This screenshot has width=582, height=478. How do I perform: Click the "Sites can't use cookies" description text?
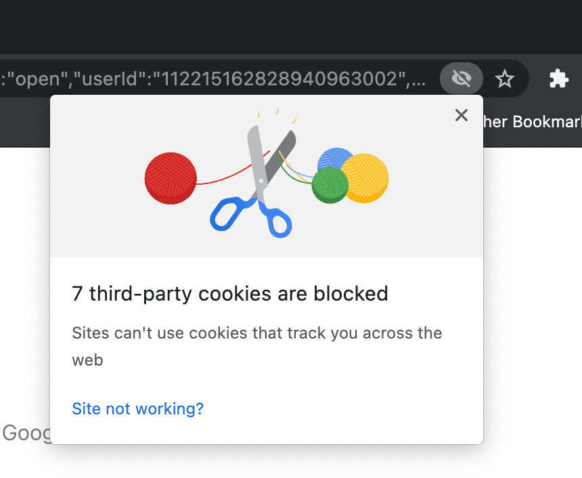(x=257, y=346)
